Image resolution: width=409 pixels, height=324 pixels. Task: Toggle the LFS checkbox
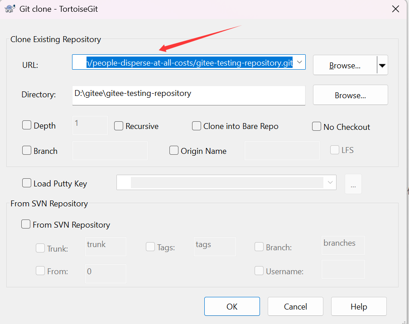(x=334, y=150)
